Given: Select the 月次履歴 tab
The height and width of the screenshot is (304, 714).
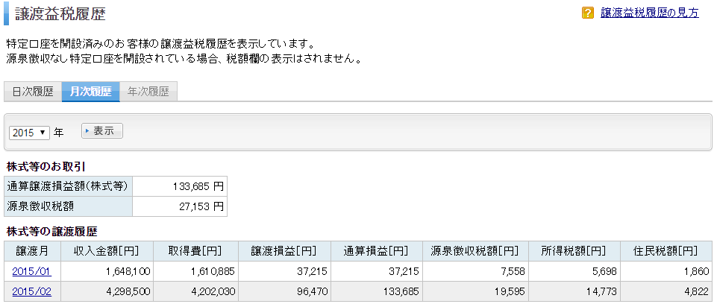Looking at the screenshot, I should pyautogui.click(x=90, y=92).
